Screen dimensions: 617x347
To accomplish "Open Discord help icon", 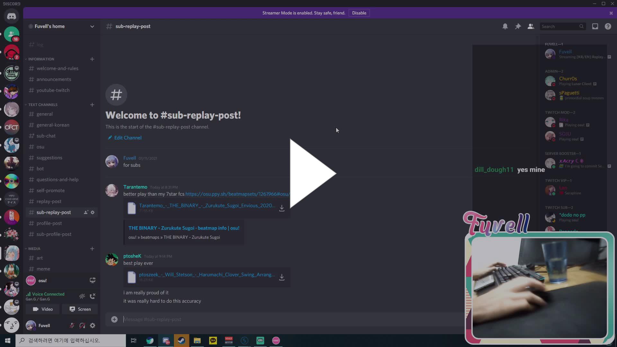I will coord(608,26).
